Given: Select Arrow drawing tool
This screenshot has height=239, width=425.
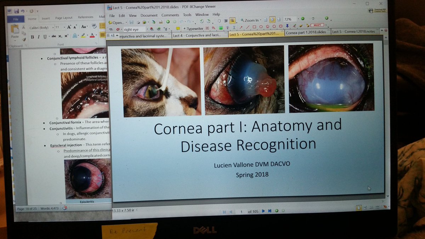Looking at the screenshot, I should (241, 27).
